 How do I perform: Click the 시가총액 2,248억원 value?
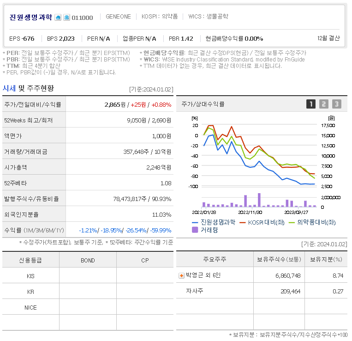pyautogui.click(x=159, y=168)
